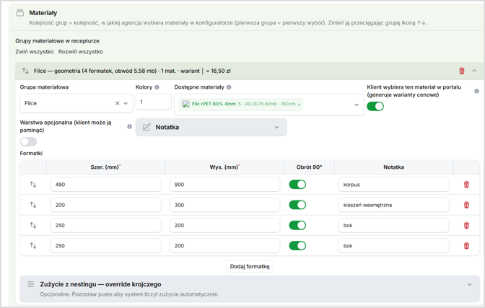Clear the Filce selection with the X
This screenshot has width=485, height=308.
tap(117, 103)
